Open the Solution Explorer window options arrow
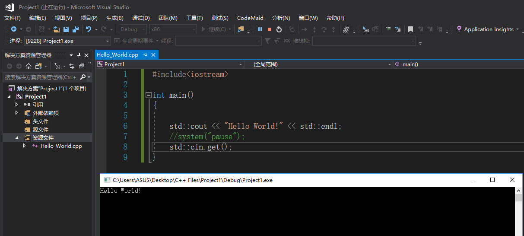This screenshot has height=236, width=524. (71, 55)
